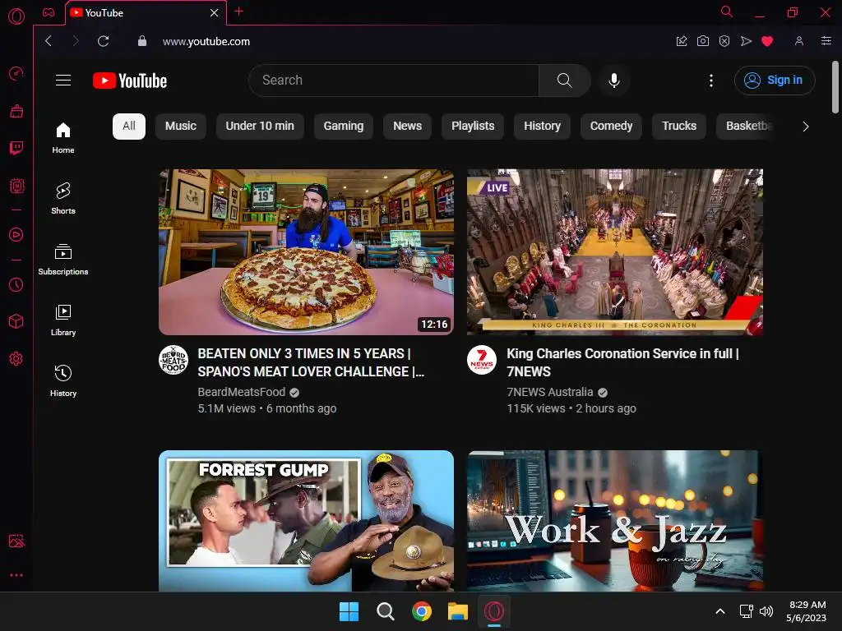Search in tabs magnifier icon

point(727,12)
